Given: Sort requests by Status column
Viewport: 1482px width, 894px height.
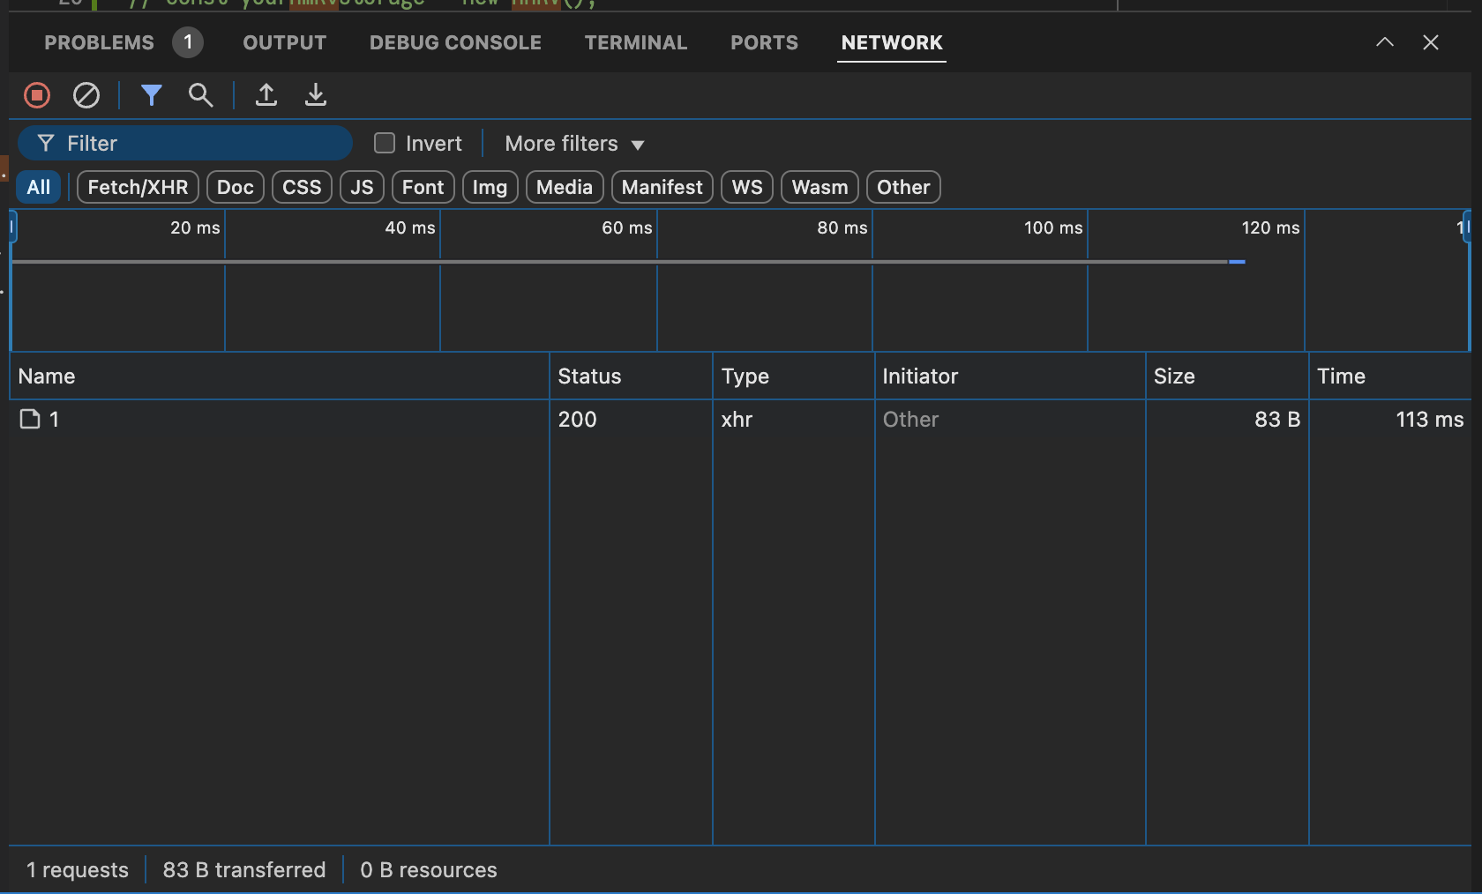Looking at the screenshot, I should tap(589, 376).
